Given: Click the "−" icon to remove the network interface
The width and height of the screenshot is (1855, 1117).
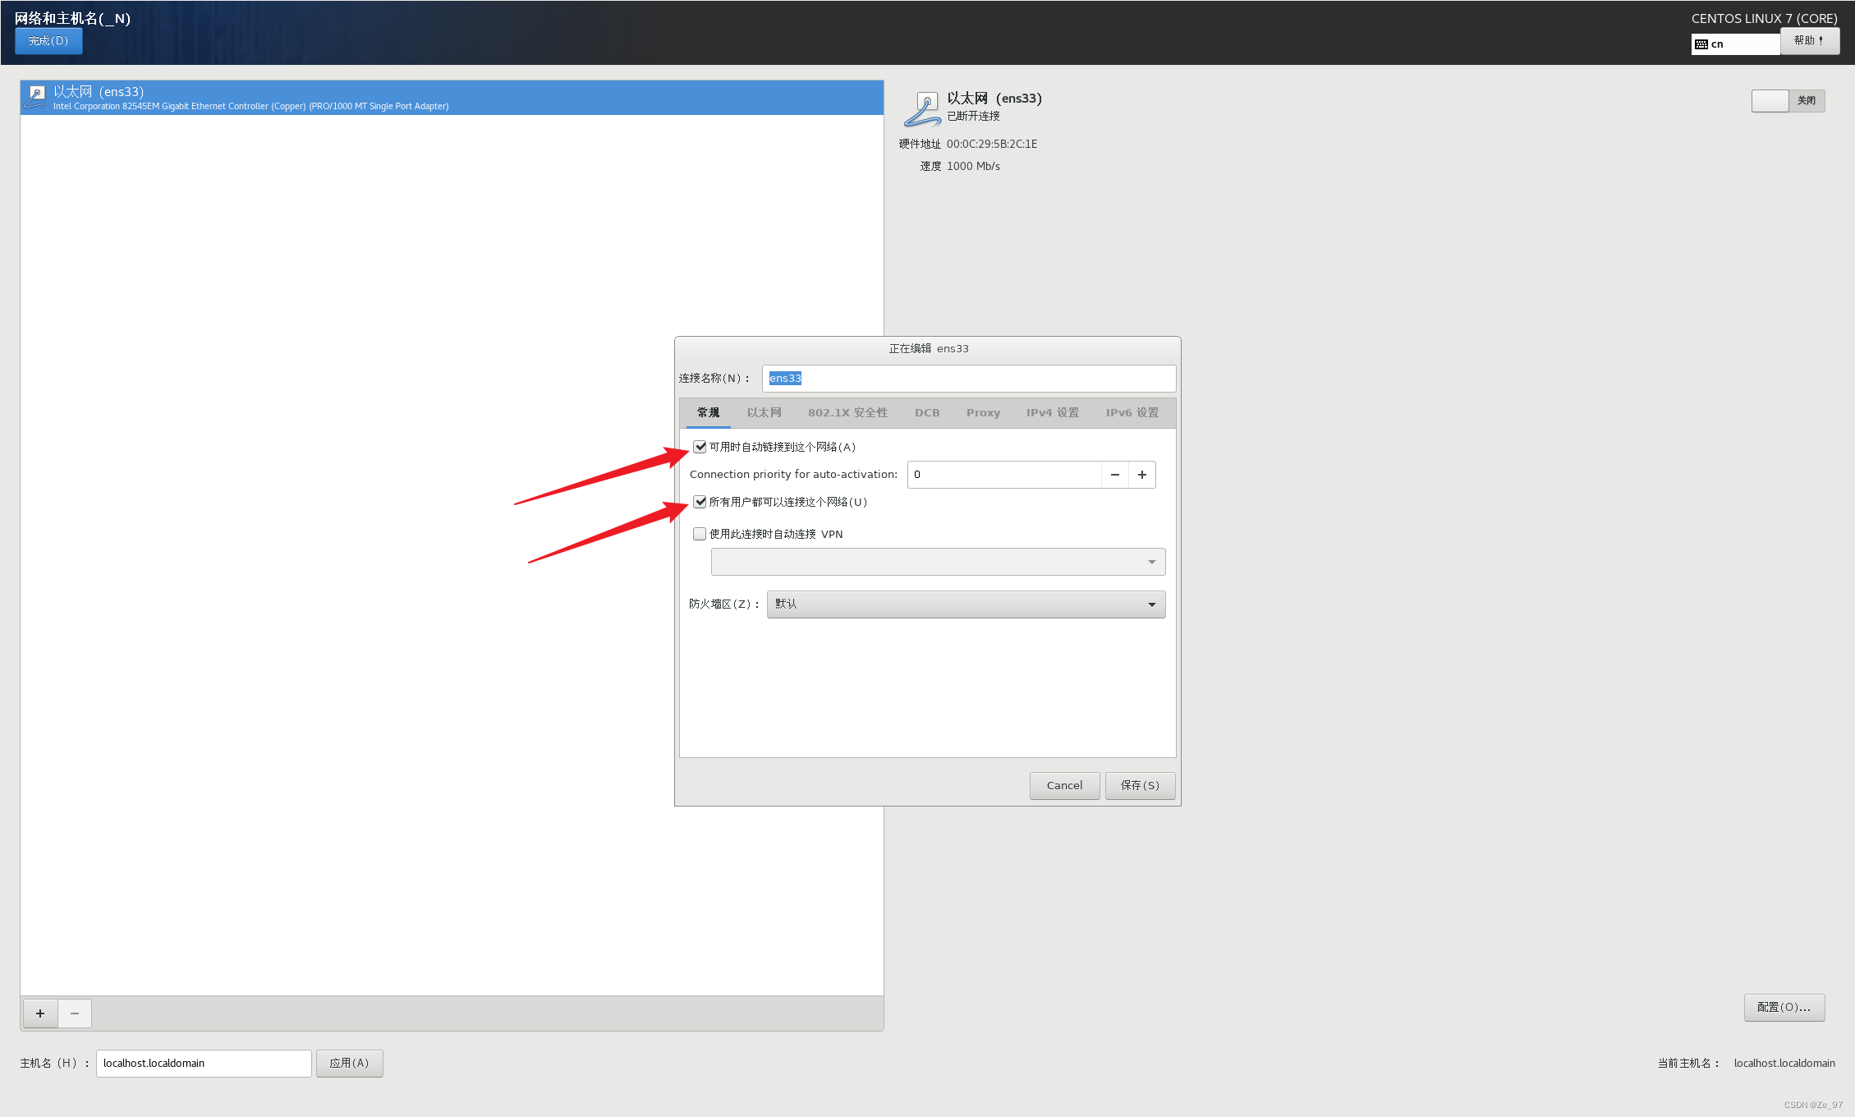Looking at the screenshot, I should point(75,1013).
